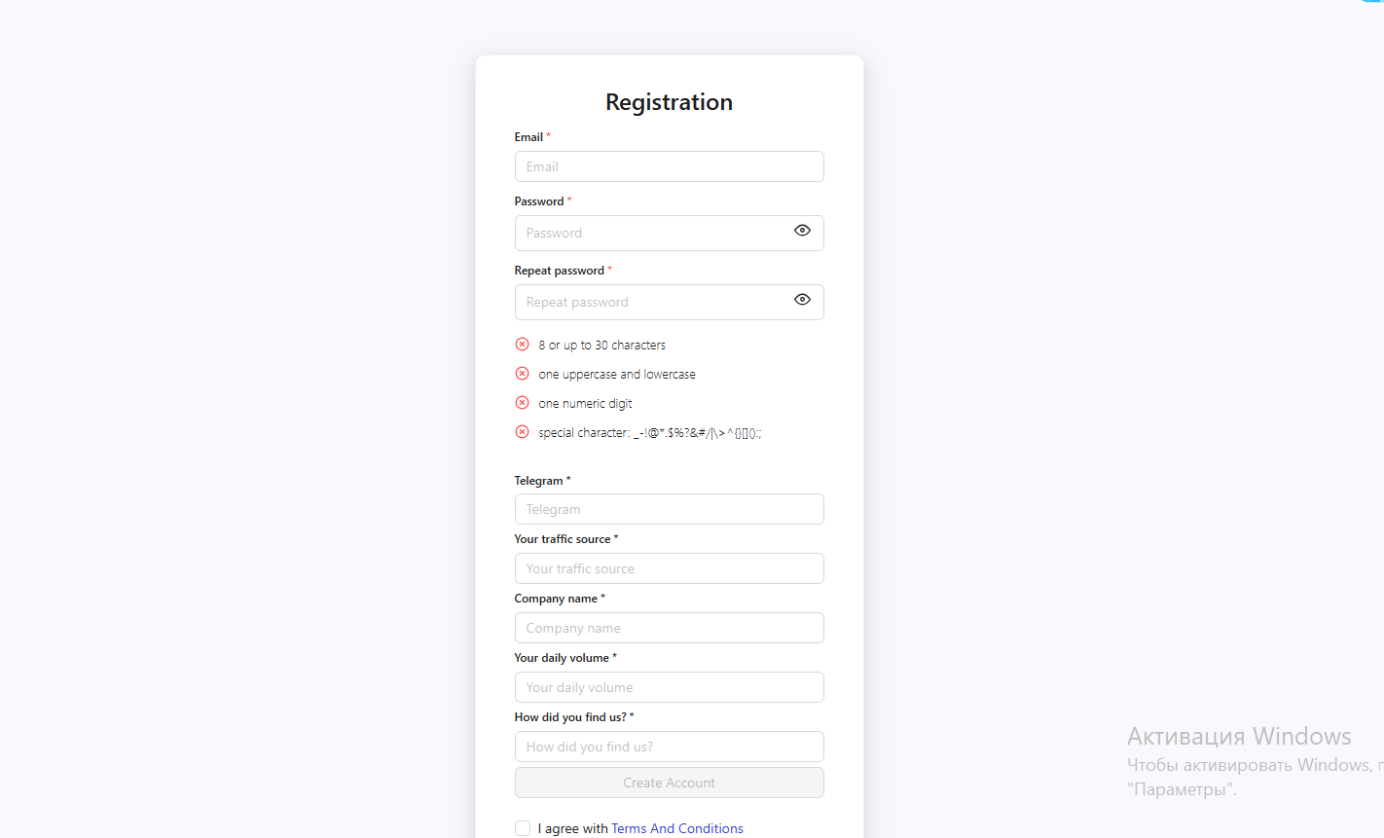Tick the 'I agree with' terms checkbox
This screenshot has width=1384, height=838.
coord(523,828)
